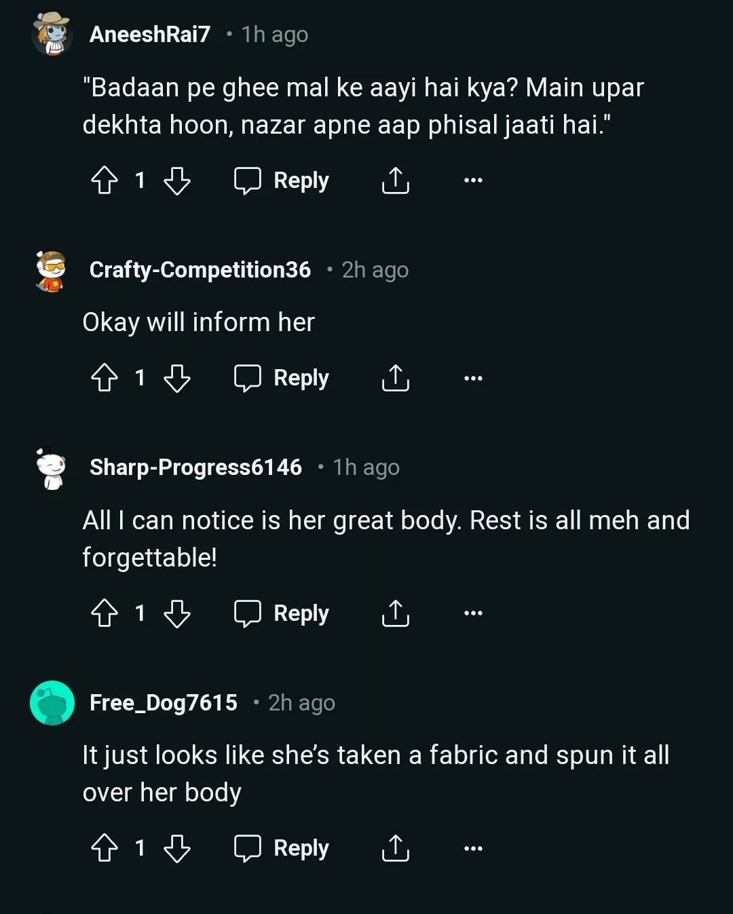This screenshot has height=914, width=733.
Task: Open more options on AneeshRai7's comment
Action: 473,180
